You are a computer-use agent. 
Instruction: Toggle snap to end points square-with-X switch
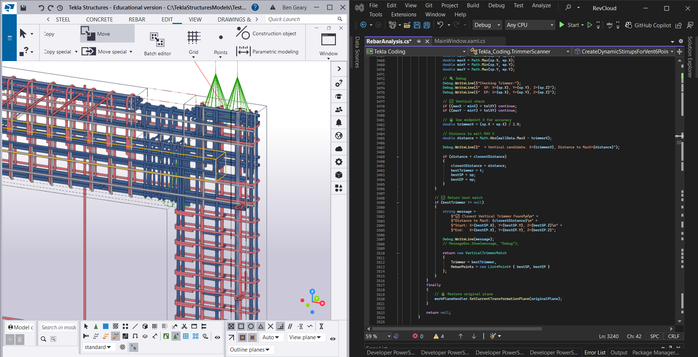click(231, 326)
